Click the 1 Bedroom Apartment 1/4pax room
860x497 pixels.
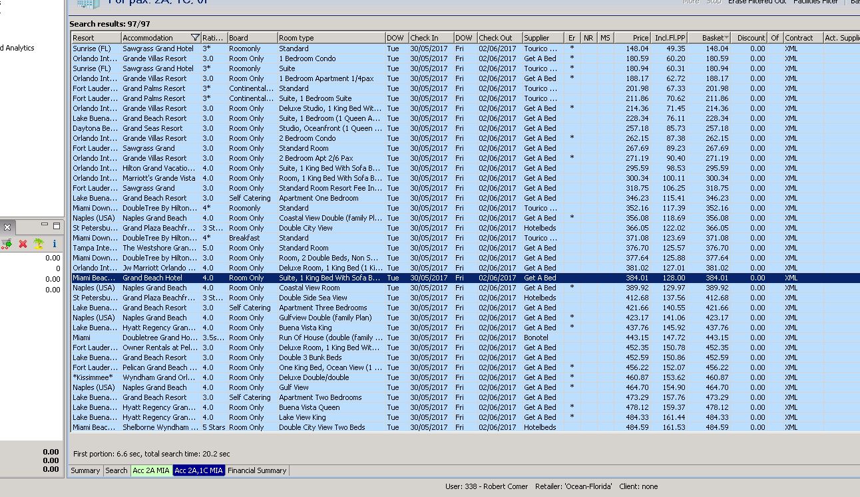point(331,78)
